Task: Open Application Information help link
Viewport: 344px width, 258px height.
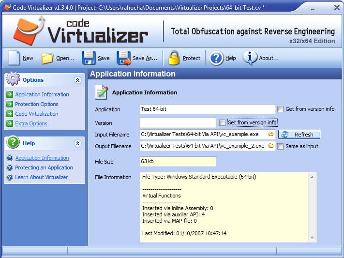Action: click(42, 158)
